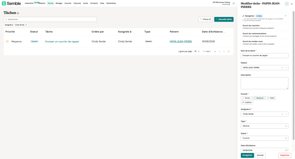This screenshot has height=159, width=295.
Task: Go to the first page of results
Action: [215, 51]
